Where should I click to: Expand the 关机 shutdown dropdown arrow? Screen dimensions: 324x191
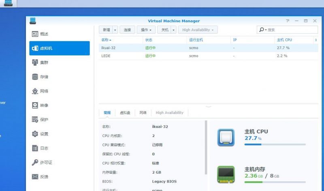(x=174, y=30)
